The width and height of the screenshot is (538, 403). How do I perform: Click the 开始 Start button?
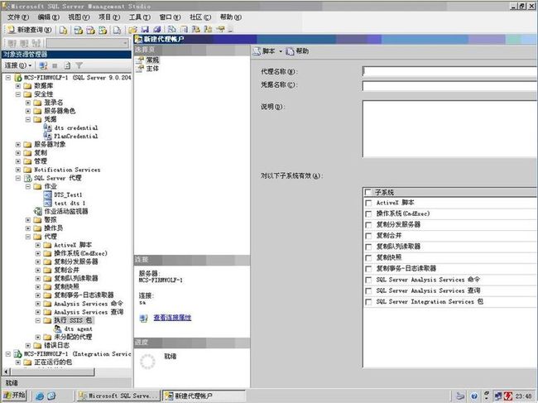pyautogui.click(x=14, y=396)
